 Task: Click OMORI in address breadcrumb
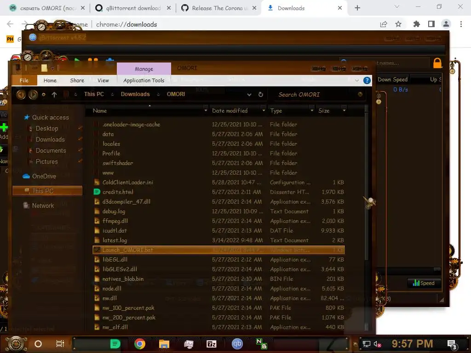(176, 94)
